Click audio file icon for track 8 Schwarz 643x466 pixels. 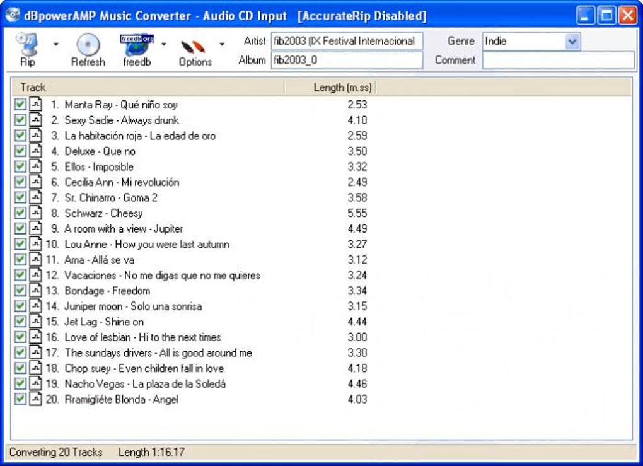tap(36, 213)
